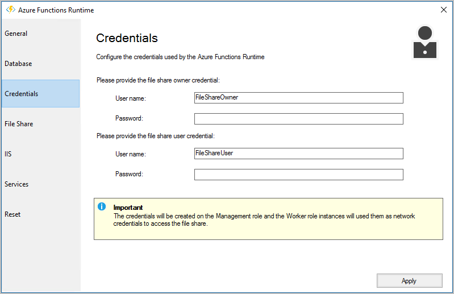The height and width of the screenshot is (294, 454).
Task: Click the FileShareUser user name field
Action: click(298, 154)
